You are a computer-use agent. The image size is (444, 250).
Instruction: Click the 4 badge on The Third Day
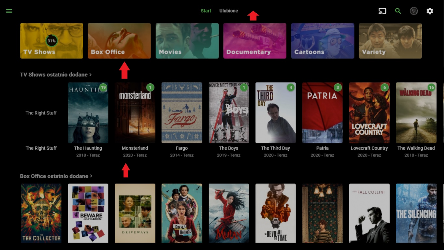point(291,87)
